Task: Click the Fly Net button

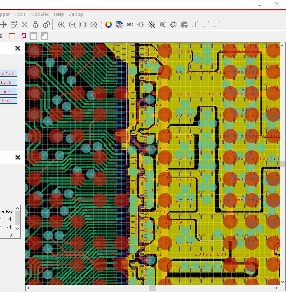Action: coord(8,73)
